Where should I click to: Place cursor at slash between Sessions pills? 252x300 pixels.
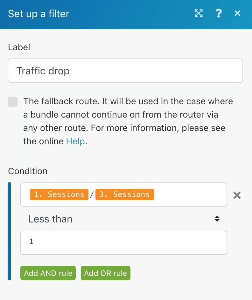tap(92, 195)
